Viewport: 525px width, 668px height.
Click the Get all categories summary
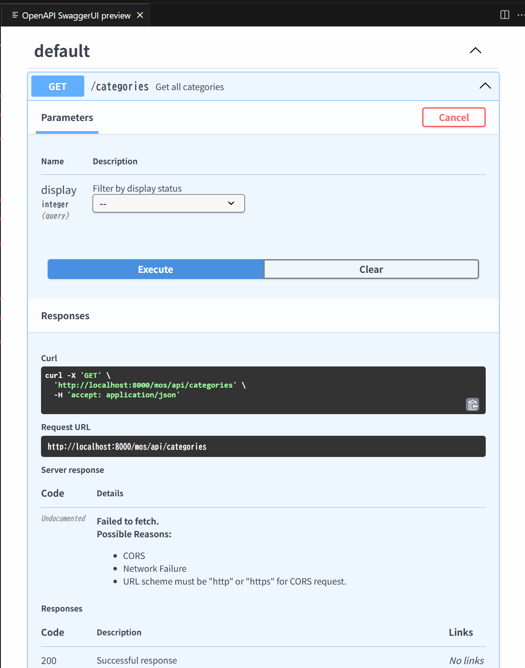pos(190,87)
